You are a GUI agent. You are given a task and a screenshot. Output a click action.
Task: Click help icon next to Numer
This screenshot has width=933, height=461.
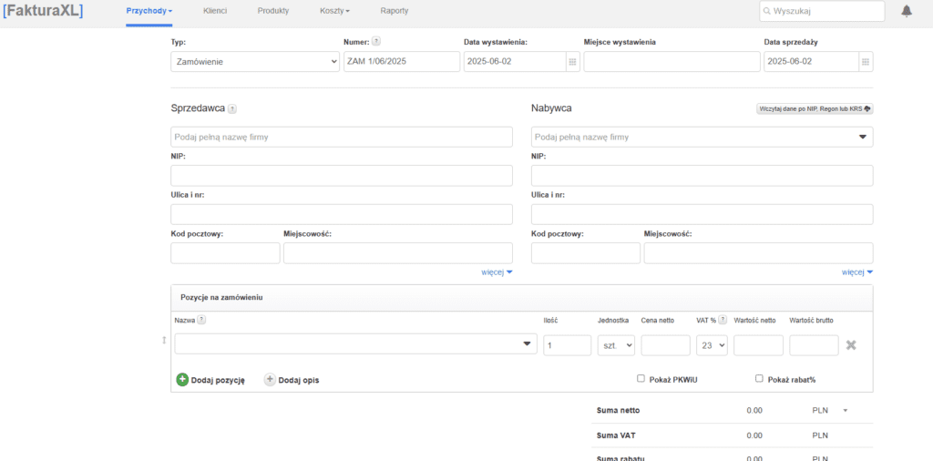[376, 42]
